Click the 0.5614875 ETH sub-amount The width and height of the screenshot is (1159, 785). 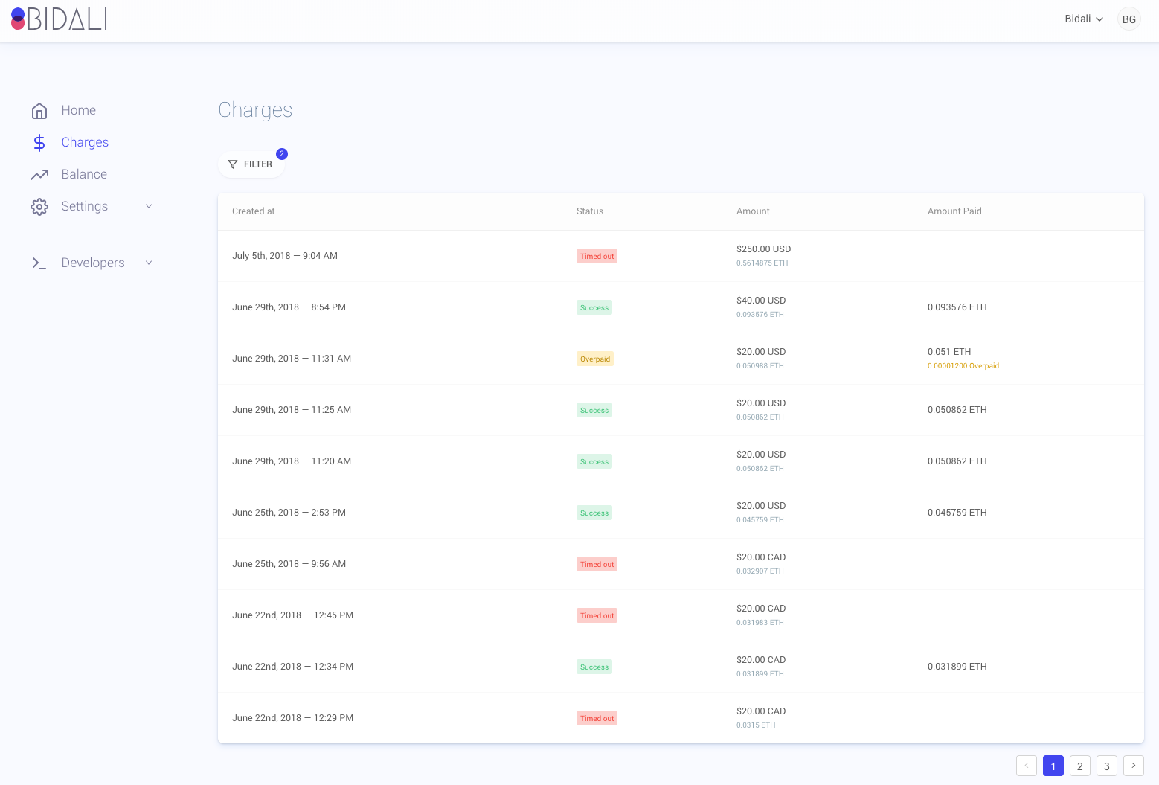pyautogui.click(x=762, y=263)
